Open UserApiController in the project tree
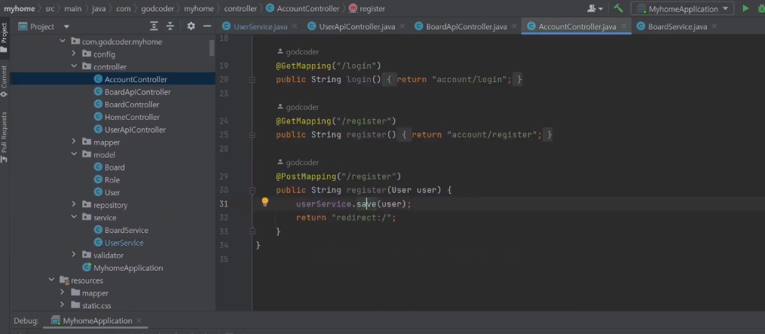Viewport: 765px width, 334px height. pos(135,130)
